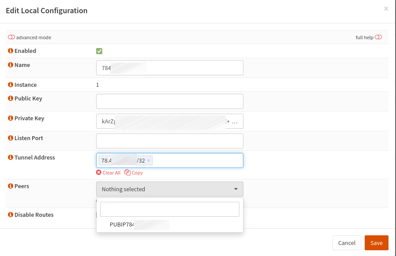Uncheck the Enabled checkbox
The image size is (396, 256).
(99, 51)
